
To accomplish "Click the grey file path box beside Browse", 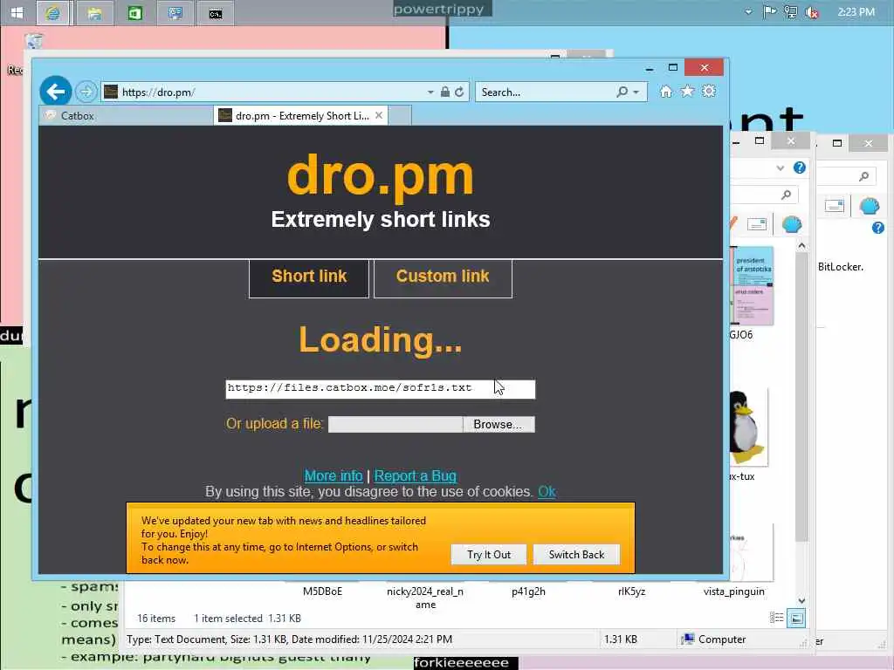I will (x=395, y=425).
